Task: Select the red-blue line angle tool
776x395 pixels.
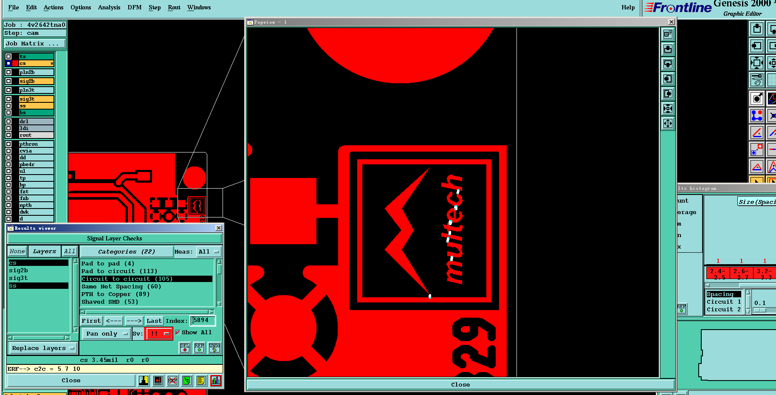Action: pos(756,133)
